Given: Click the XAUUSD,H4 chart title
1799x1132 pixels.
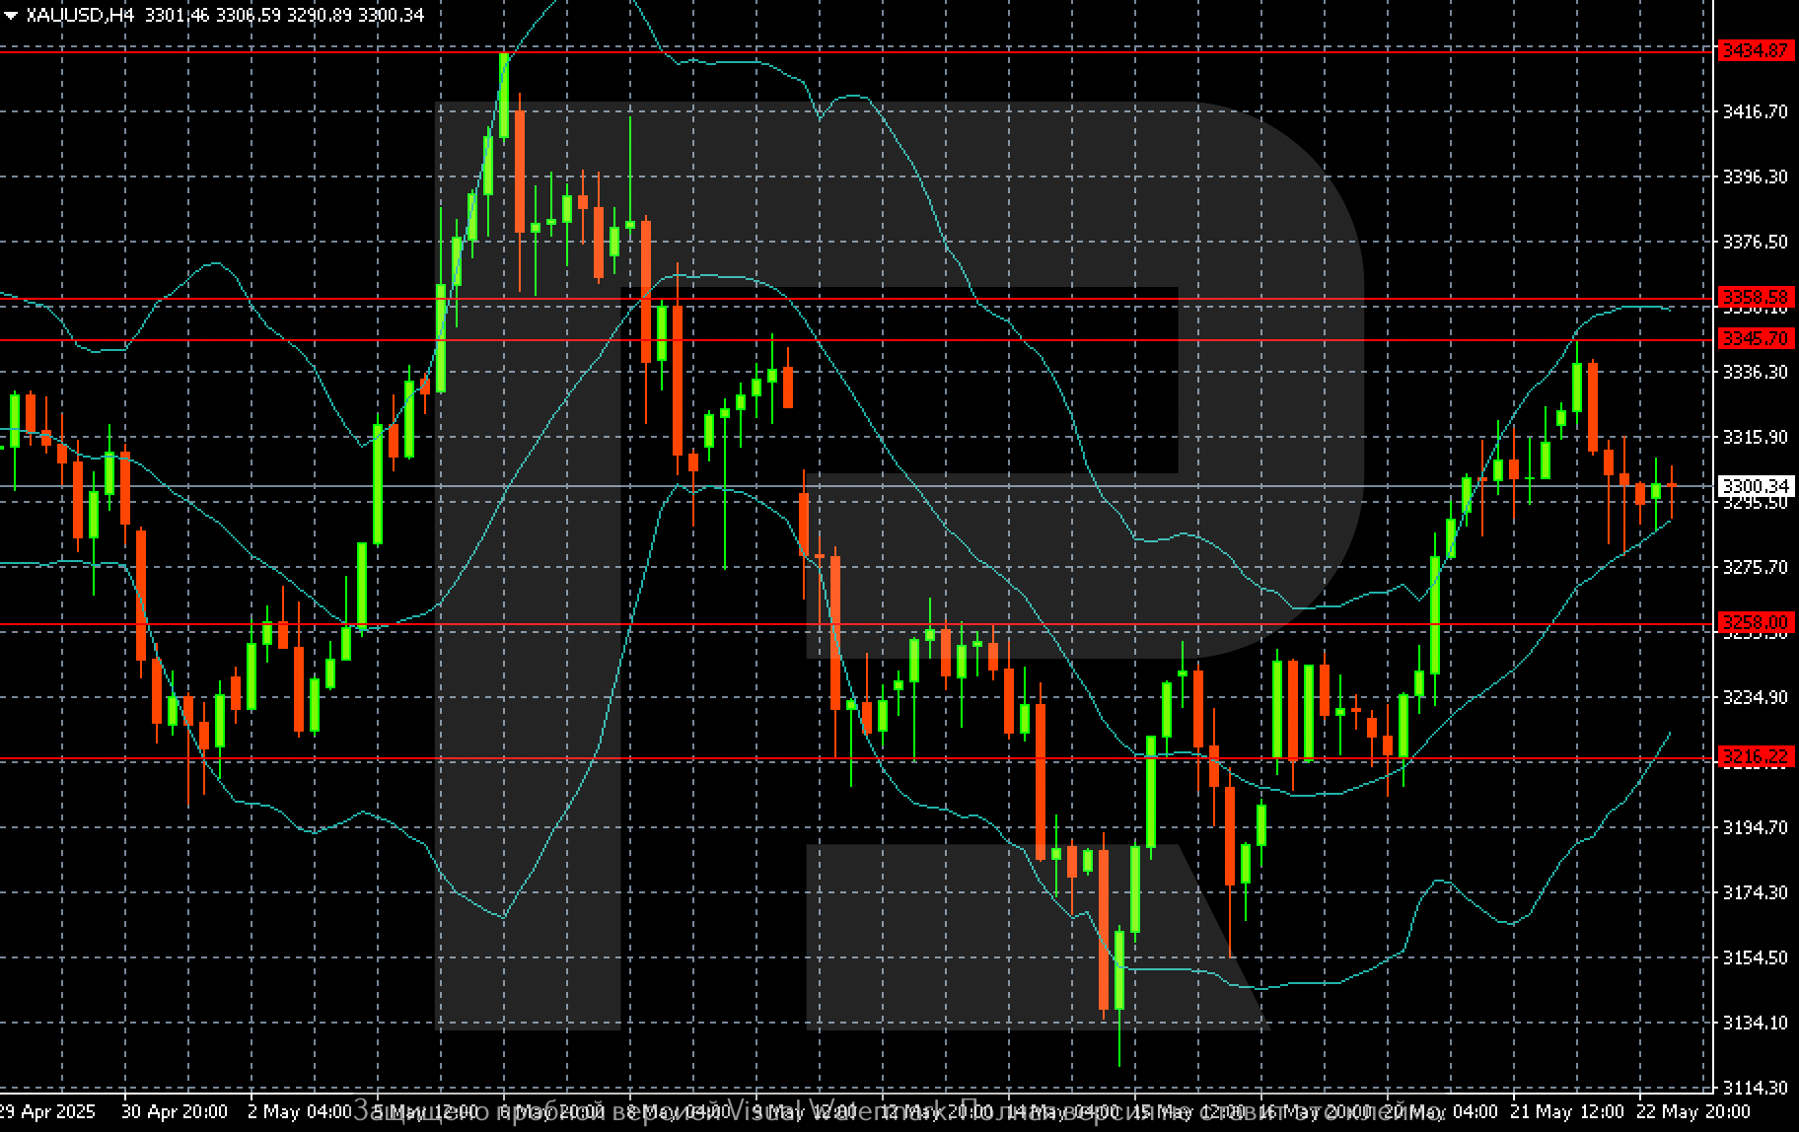Looking at the screenshot, I should 80,15.
